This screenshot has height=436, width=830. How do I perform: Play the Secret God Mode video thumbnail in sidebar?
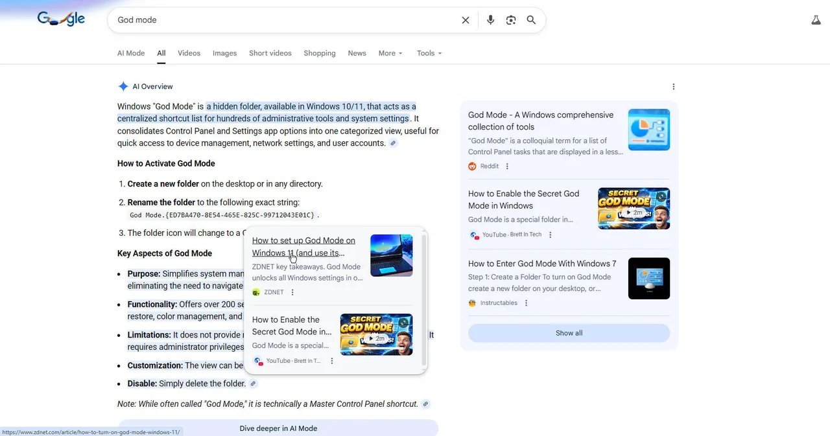(634, 209)
